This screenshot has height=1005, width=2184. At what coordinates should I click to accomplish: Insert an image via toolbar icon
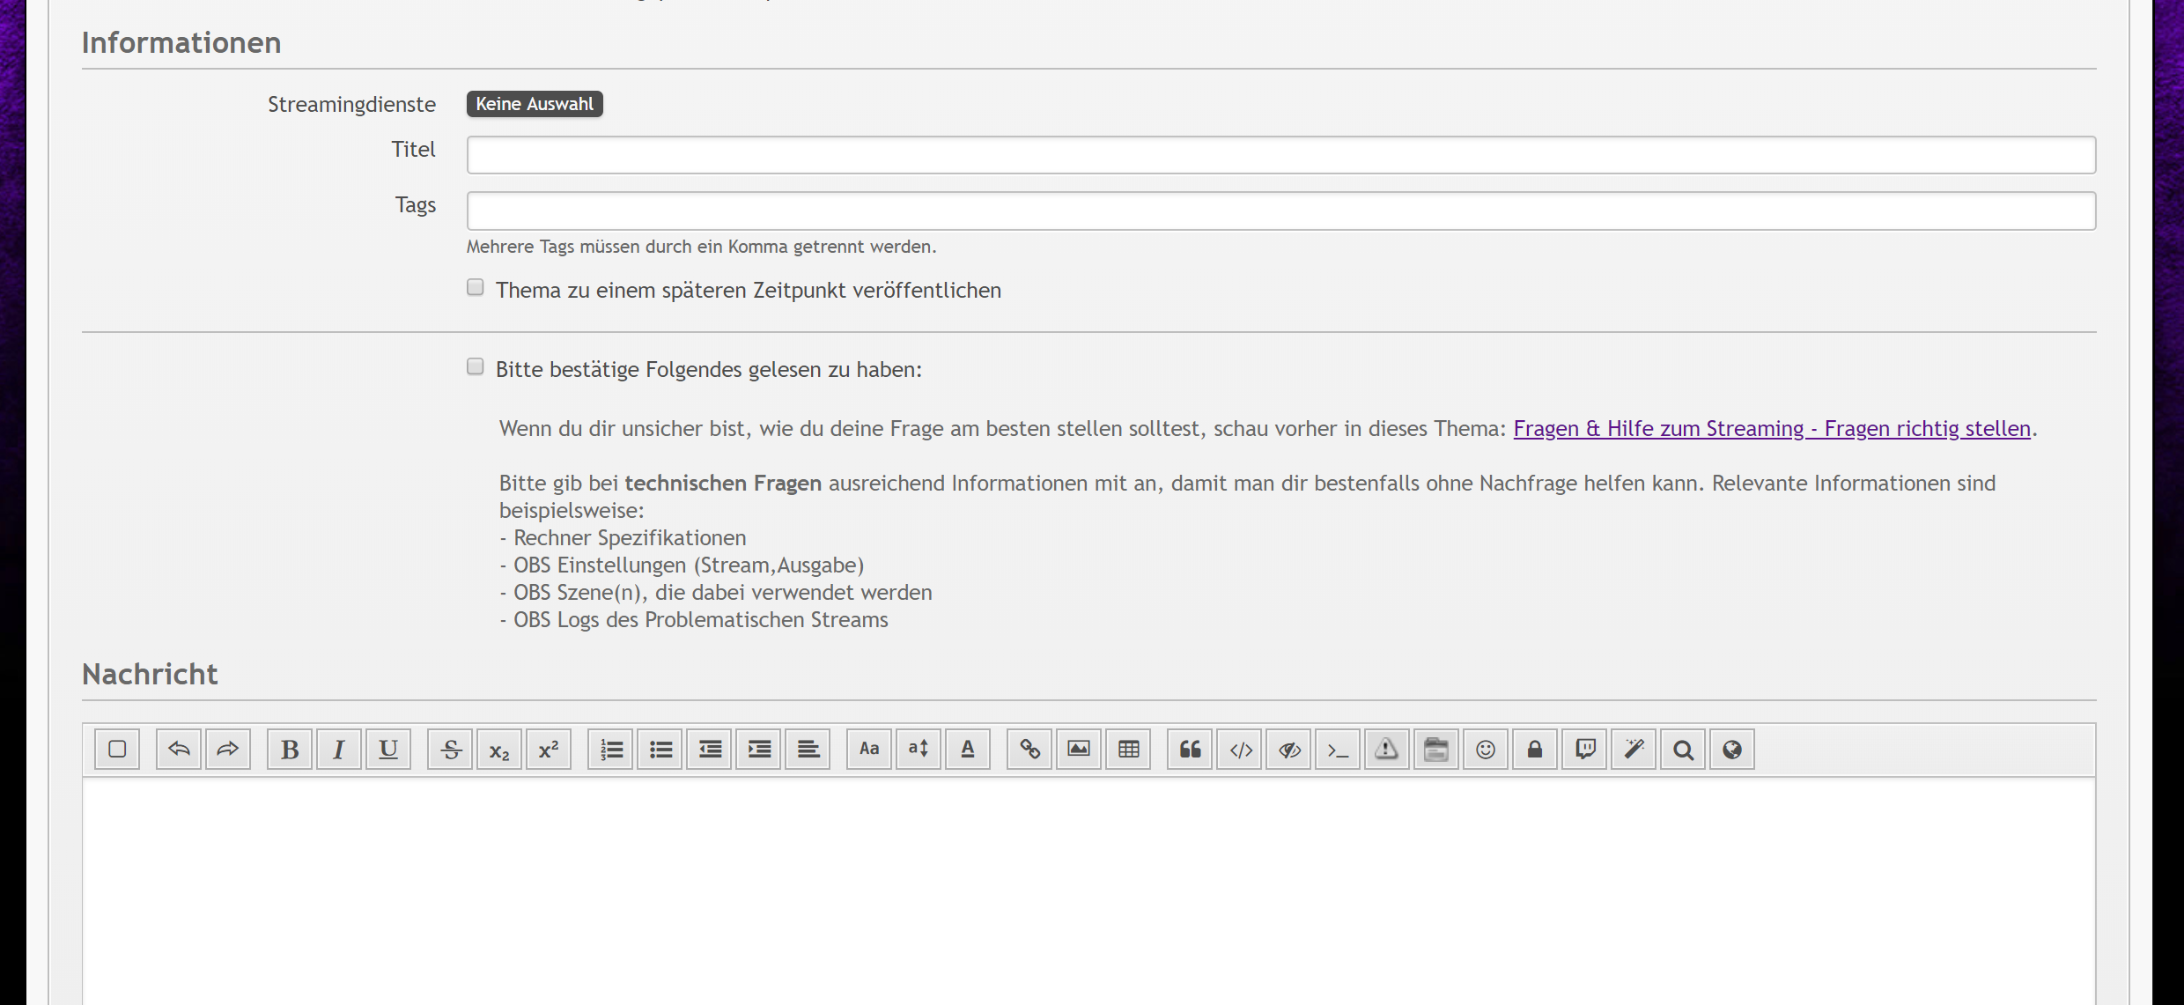click(1079, 750)
